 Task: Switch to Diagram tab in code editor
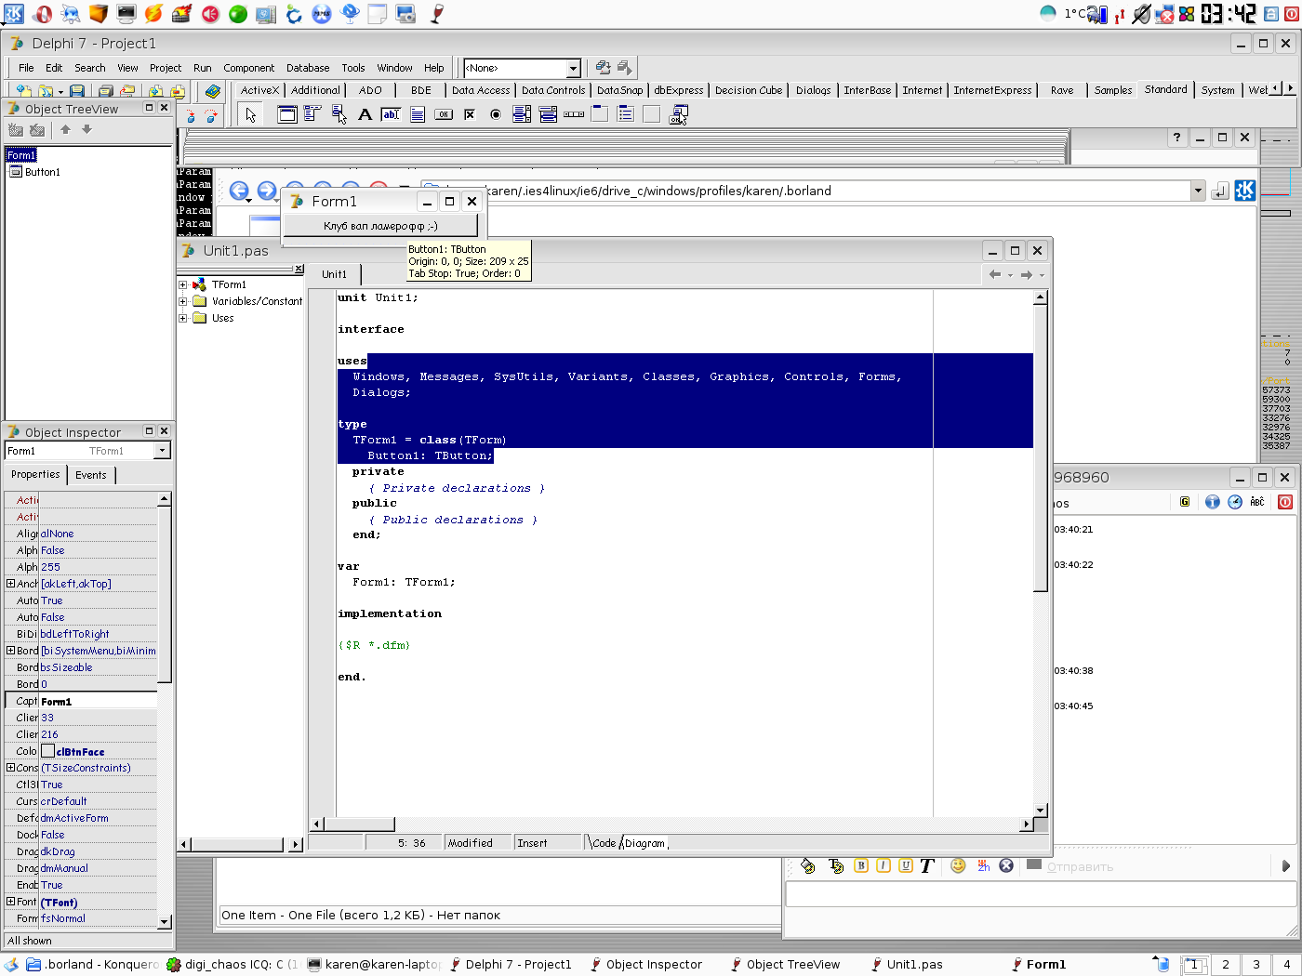click(x=644, y=843)
